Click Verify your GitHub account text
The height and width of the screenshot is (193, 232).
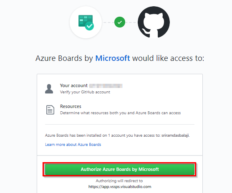pyautogui.click(x=85, y=92)
